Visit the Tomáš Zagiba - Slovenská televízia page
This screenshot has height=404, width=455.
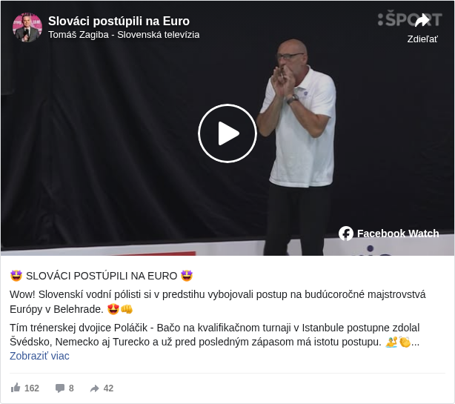coord(124,35)
